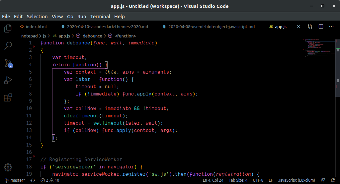Click line number 10 in the gutter
The height and width of the screenshot is (184, 340).
click(29, 108)
